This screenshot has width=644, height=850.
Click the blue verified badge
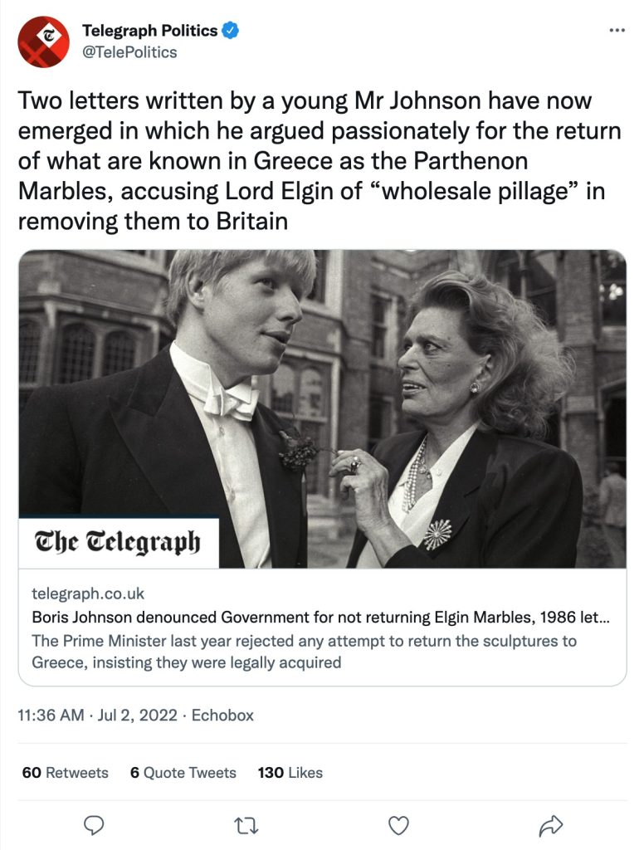coord(232,32)
